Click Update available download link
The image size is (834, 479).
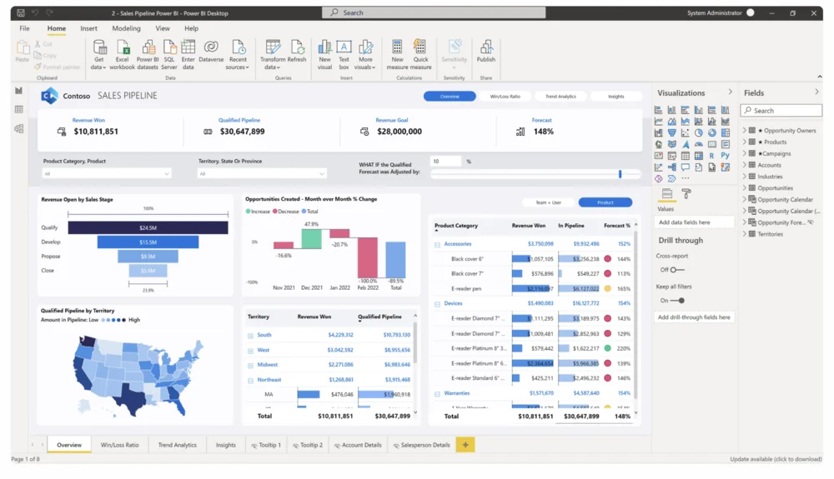[776, 459]
